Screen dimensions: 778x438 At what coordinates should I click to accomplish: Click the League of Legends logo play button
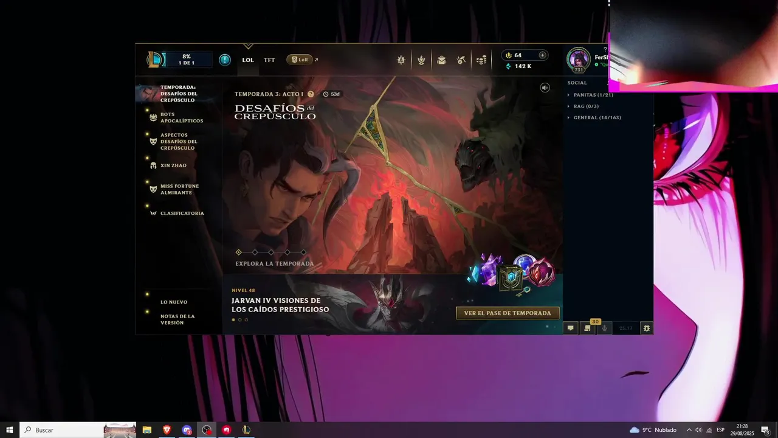(156, 60)
